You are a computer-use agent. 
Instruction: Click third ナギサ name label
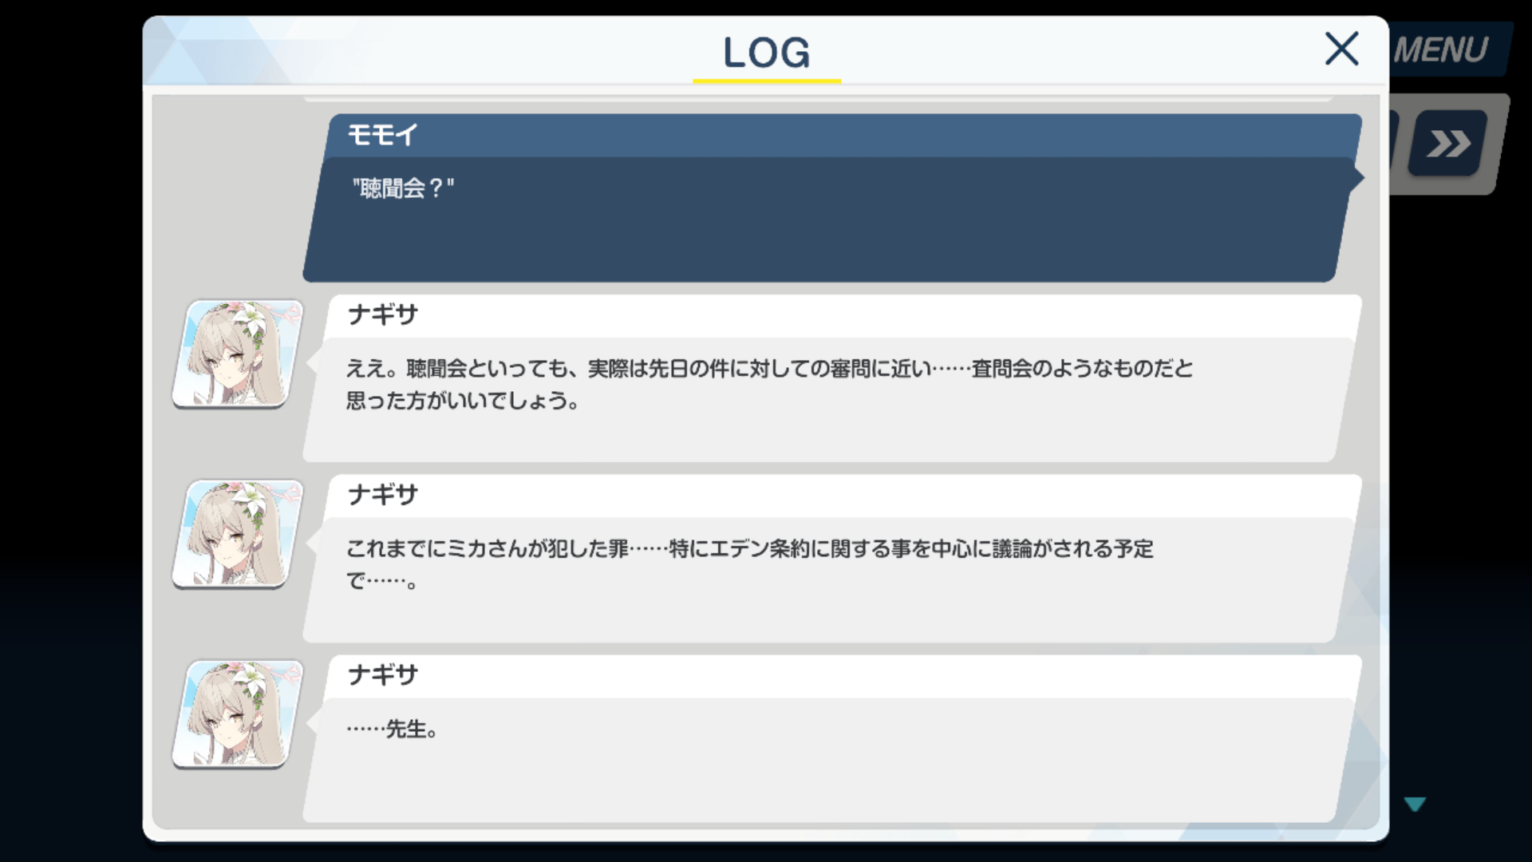click(x=383, y=676)
